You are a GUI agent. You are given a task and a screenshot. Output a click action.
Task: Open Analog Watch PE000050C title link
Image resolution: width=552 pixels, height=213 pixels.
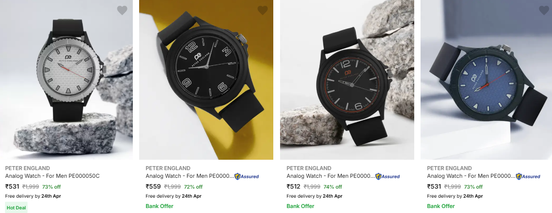click(52, 176)
